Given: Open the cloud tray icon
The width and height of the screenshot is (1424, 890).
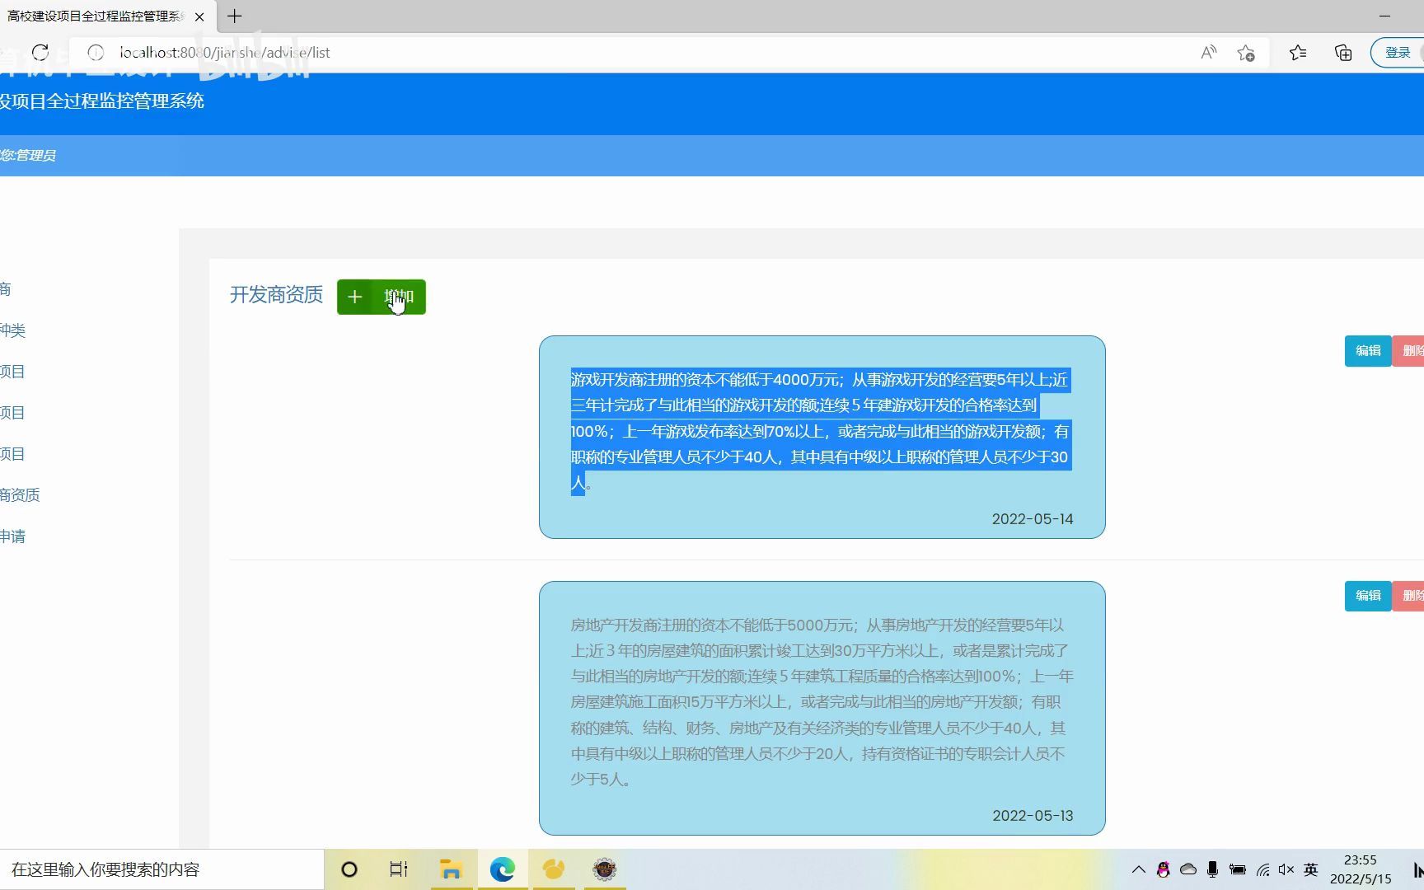Looking at the screenshot, I should pyautogui.click(x=1188, y=869).
